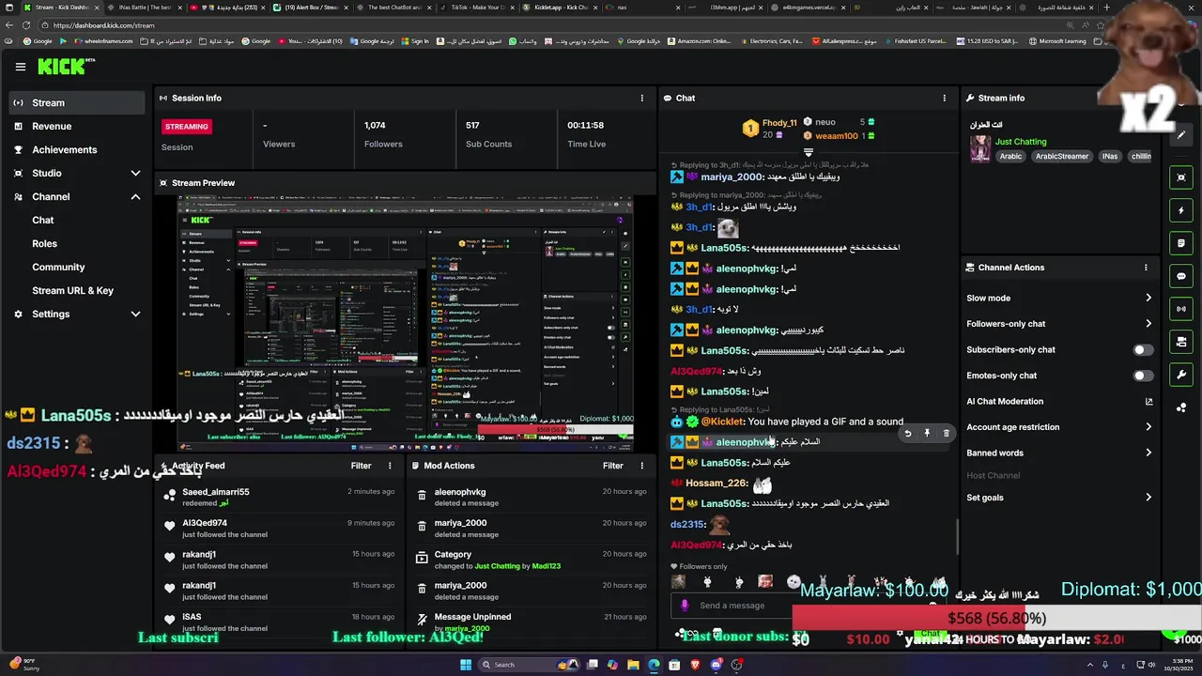The height and width of the screenshot is (676, 1202).
Task: Toggle Emotes-only chat switch
Action: tap(1143, 376)
